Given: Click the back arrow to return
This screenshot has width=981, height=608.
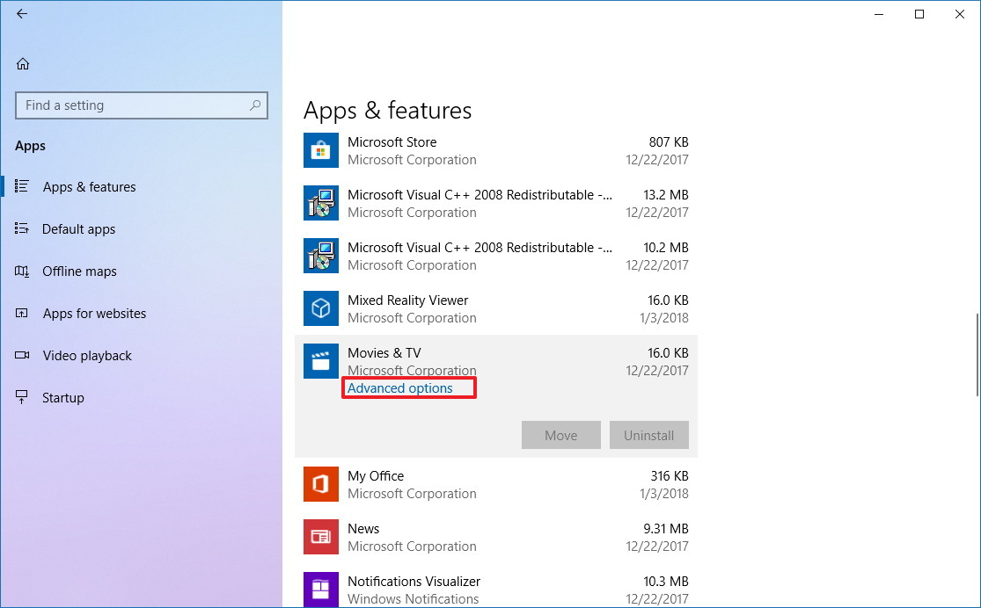Looking at the screenshot, I should click(x=21, y=14).
